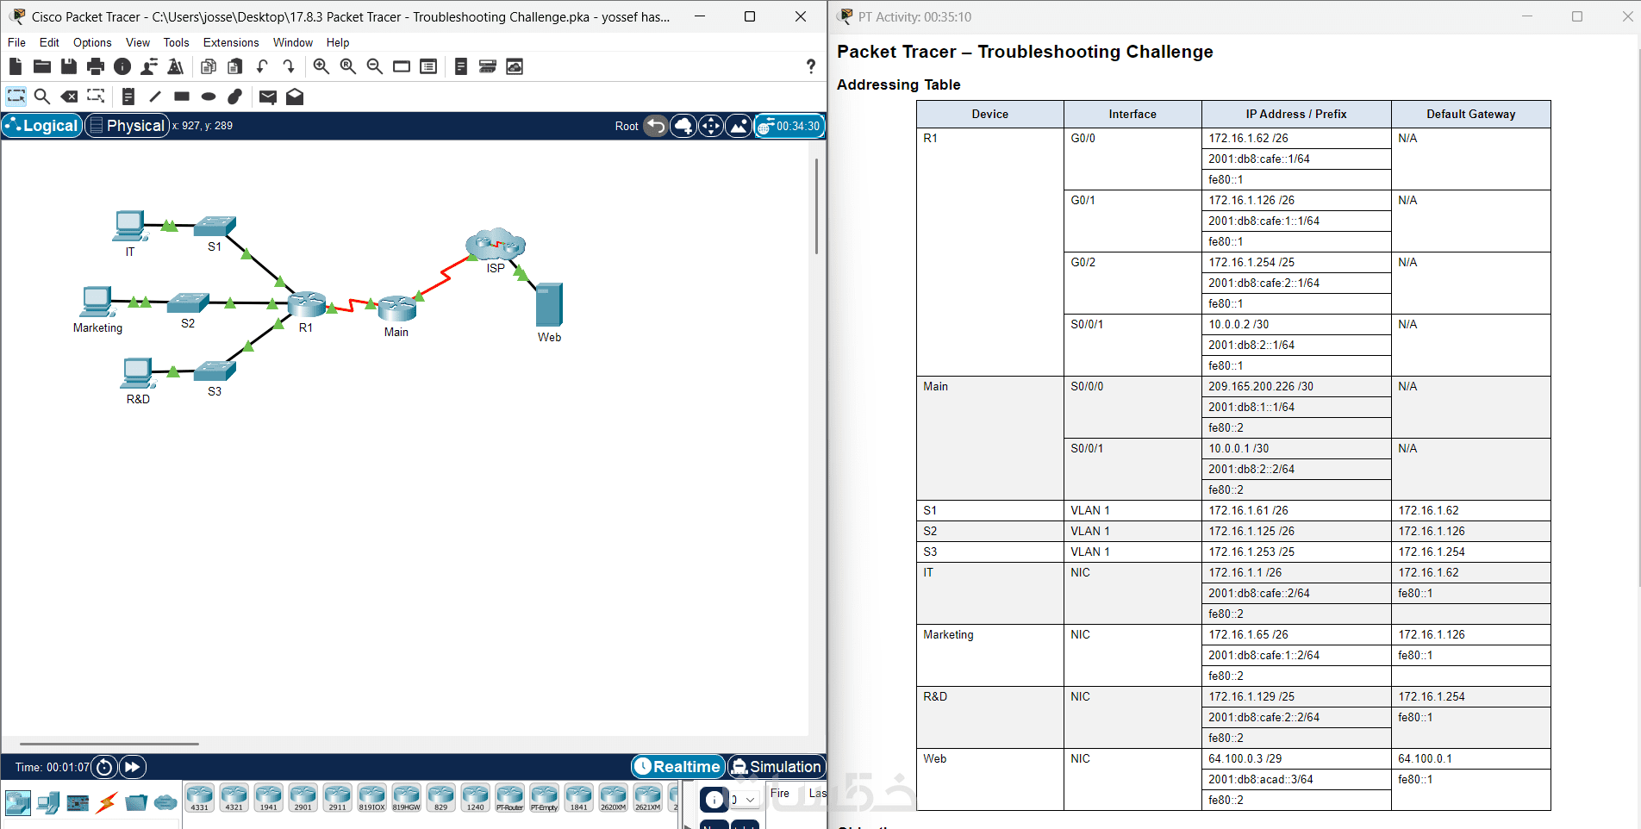1641x829 pixels.
Task: Click the Back navigation arrow beside Root
Action: point(656,126)
